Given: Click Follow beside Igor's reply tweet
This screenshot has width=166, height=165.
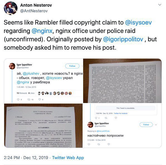Looking at the screenshot, I should coord(146,125).
